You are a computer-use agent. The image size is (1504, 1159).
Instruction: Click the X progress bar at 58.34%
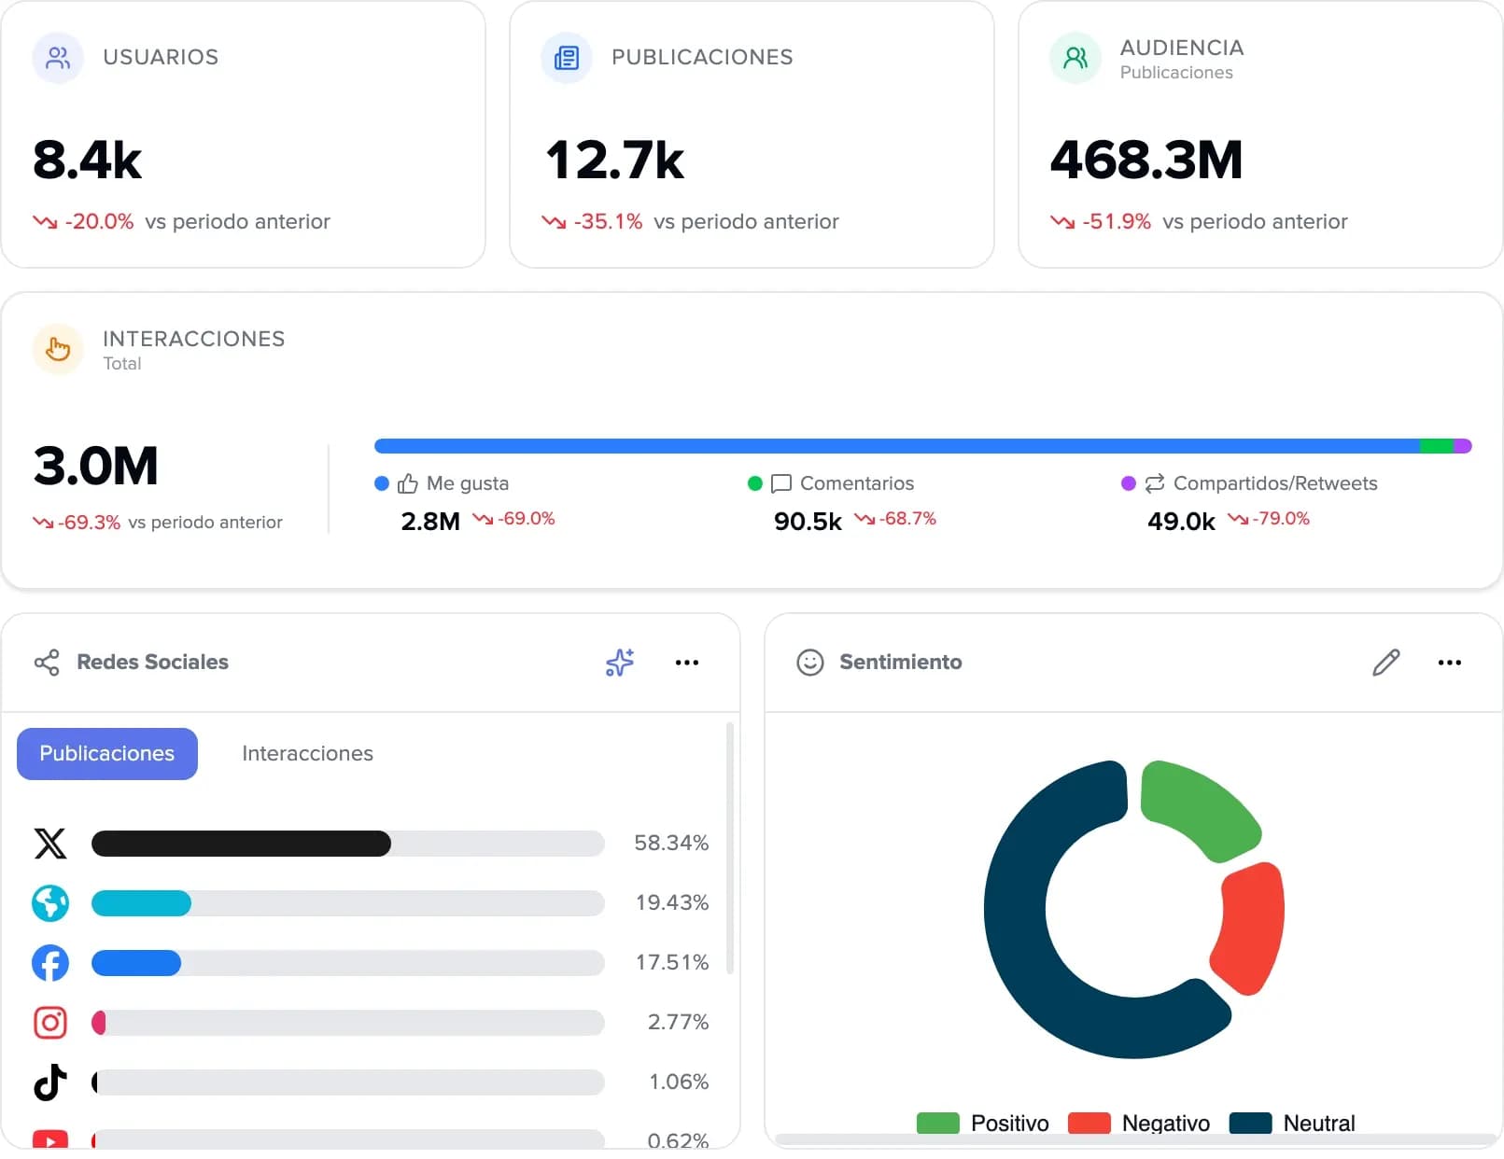coord(348,844)
